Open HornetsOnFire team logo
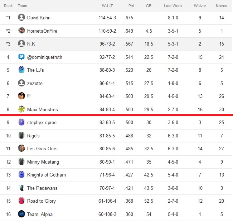 pos(21,31)
